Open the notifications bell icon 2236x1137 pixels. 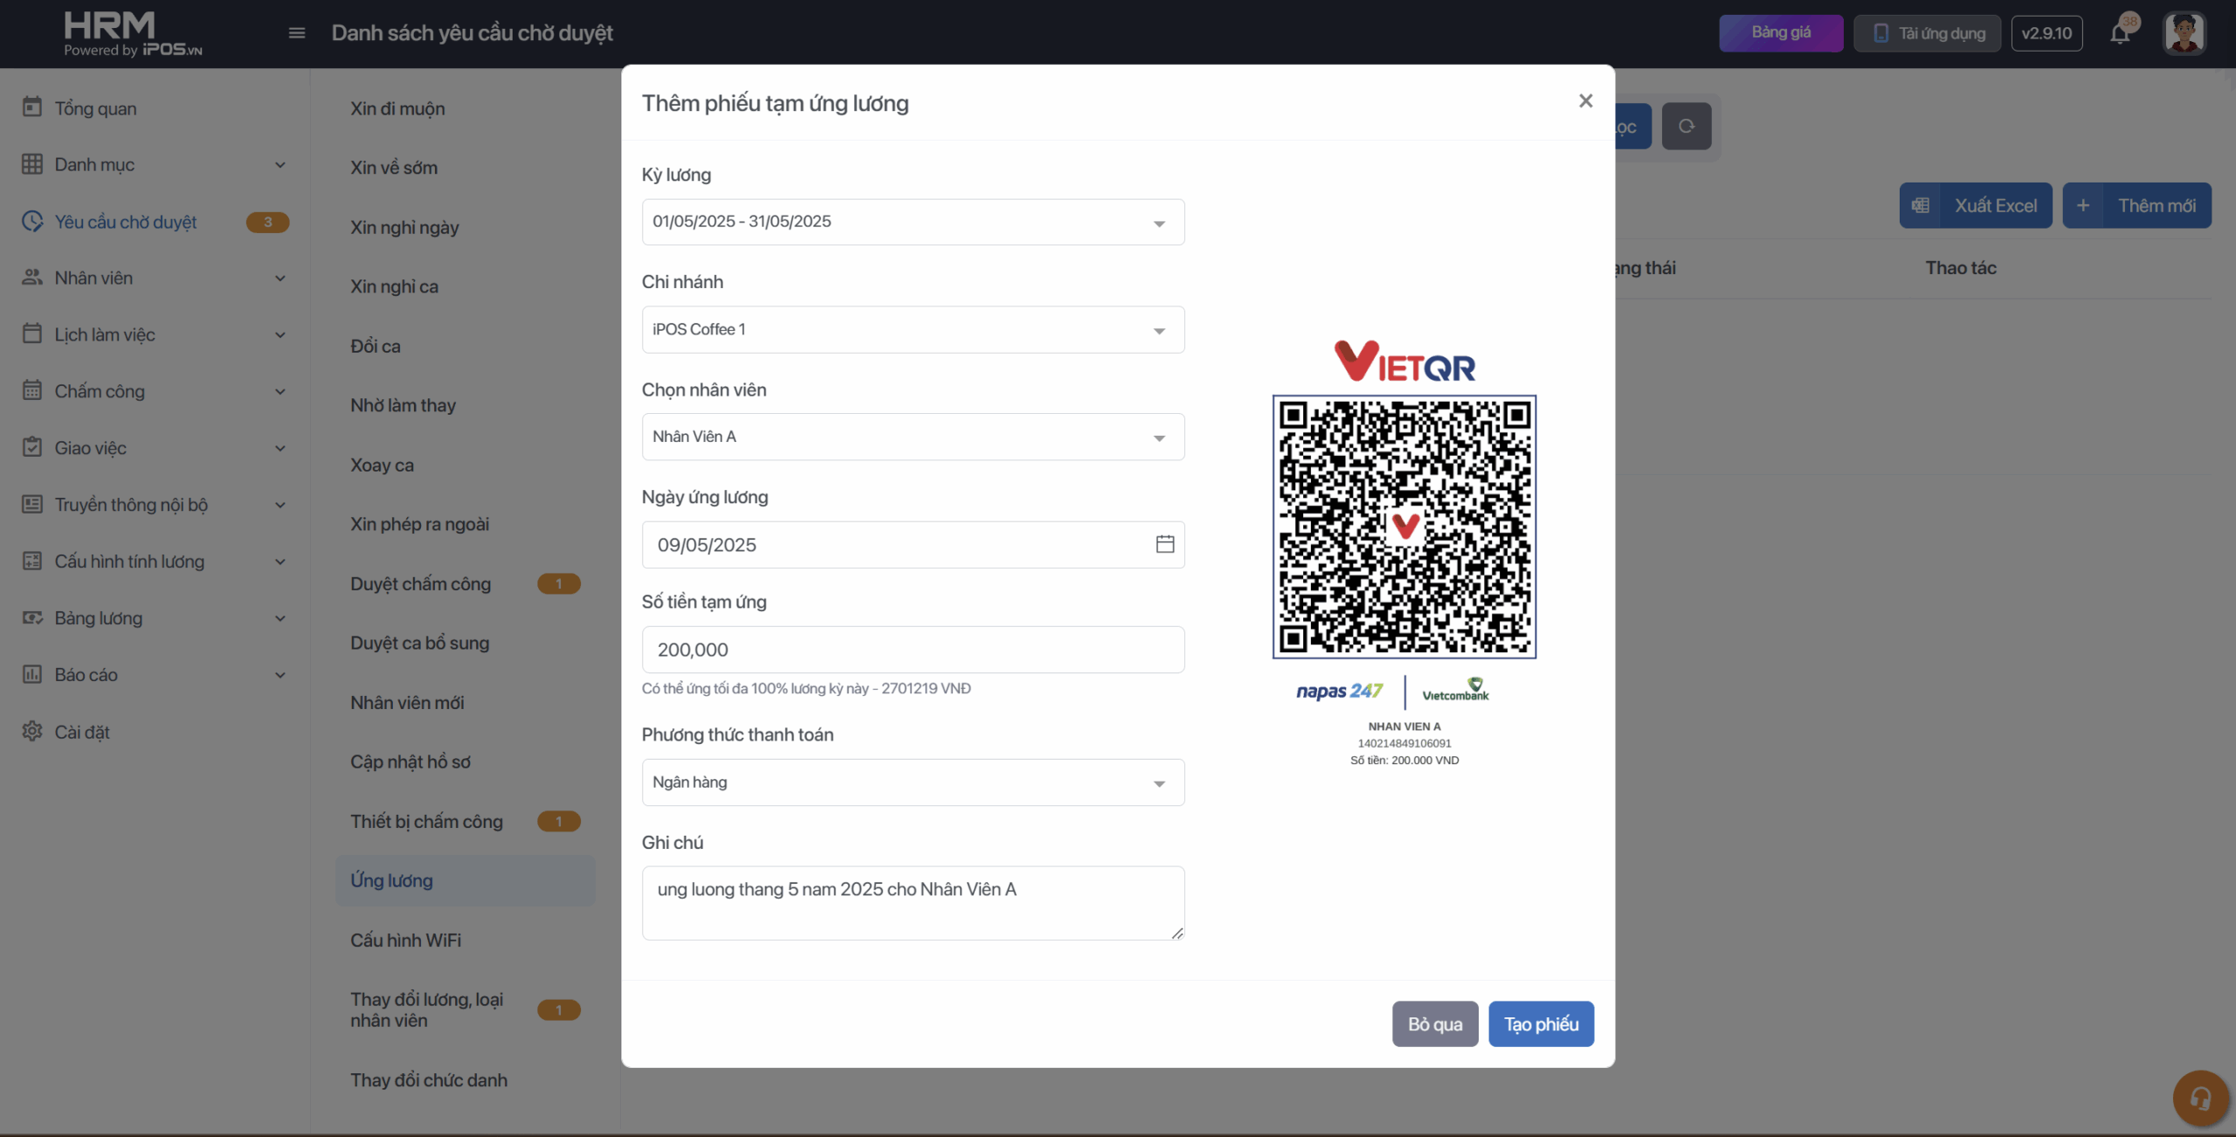2120,33
